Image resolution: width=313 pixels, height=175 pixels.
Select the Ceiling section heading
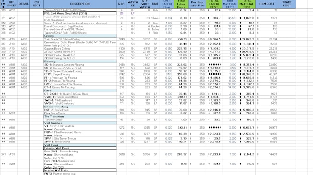tap(80, 36)
